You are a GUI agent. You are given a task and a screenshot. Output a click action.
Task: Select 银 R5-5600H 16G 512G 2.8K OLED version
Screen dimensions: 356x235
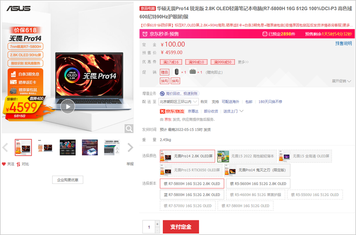[257, 184]
